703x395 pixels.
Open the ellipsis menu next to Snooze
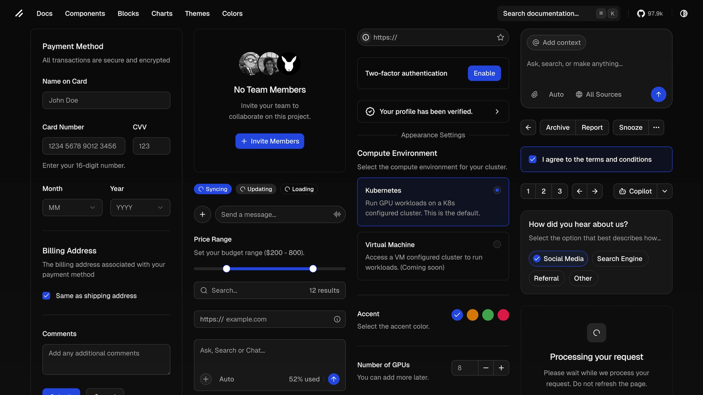(x=656, y=127)
